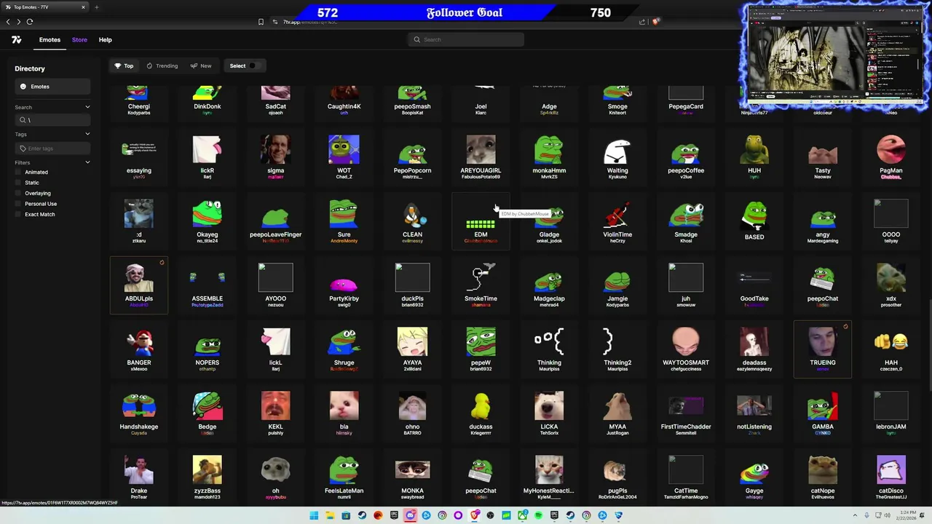Screen dimensions: 932x524
Task: Open the ABDULpls emote
Action: click(x=138, y=285)
